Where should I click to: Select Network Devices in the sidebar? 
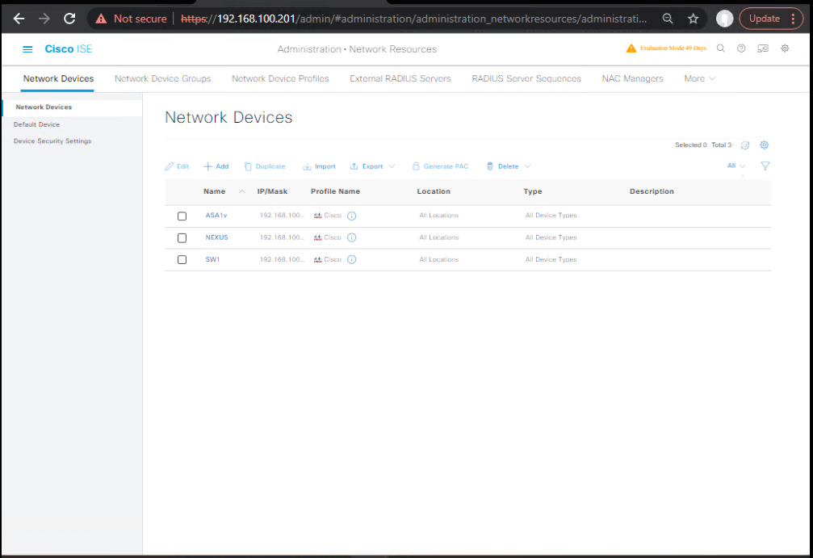[44, 107]
